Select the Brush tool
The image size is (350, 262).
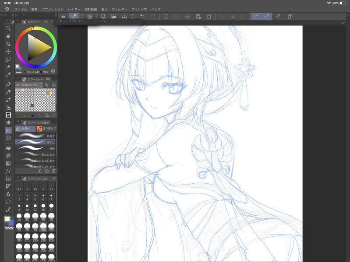[x=8, y=100]
